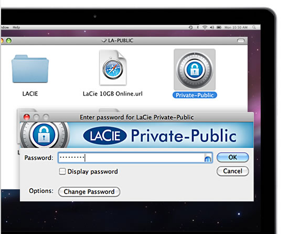
Task: Toggle the Finder toolbar pill button
Action: [241, 40]
